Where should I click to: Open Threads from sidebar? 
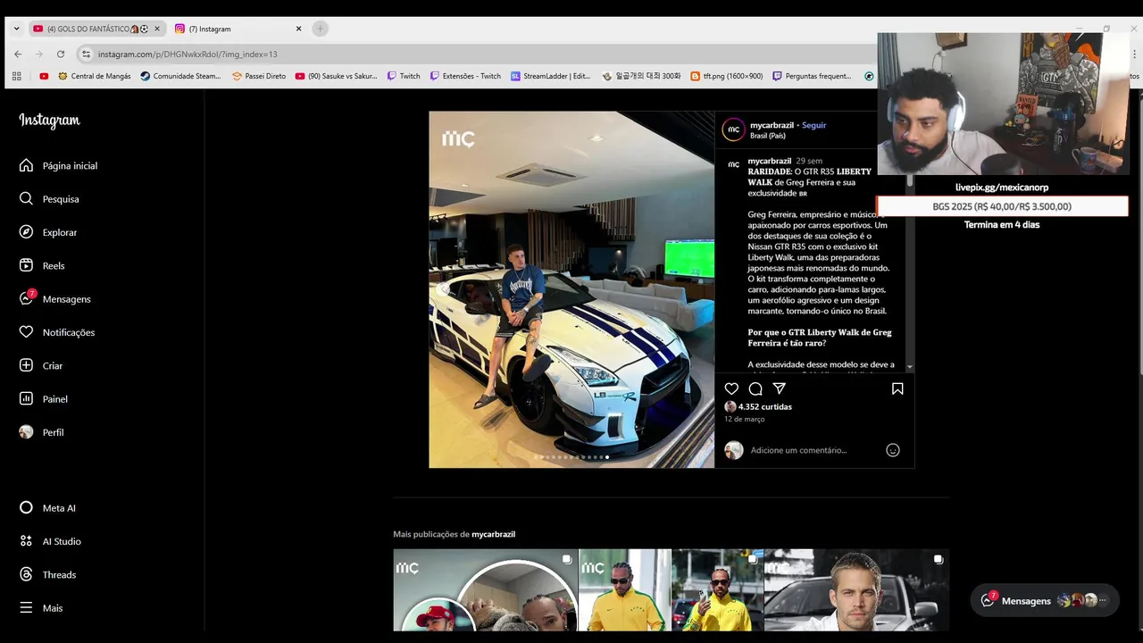click(47, 574)
